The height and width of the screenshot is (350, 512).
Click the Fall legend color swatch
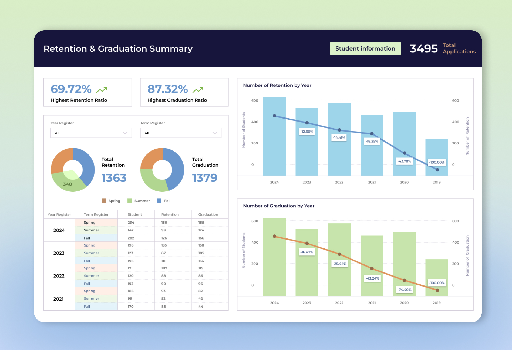(159, 201)
